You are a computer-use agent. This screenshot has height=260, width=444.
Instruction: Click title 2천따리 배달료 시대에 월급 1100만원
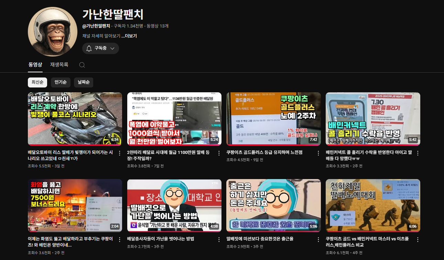coord(169,155)
